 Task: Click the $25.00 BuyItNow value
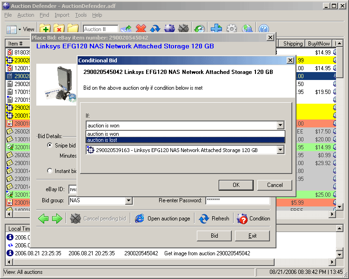pyautogui.click(x=323, y=195)
